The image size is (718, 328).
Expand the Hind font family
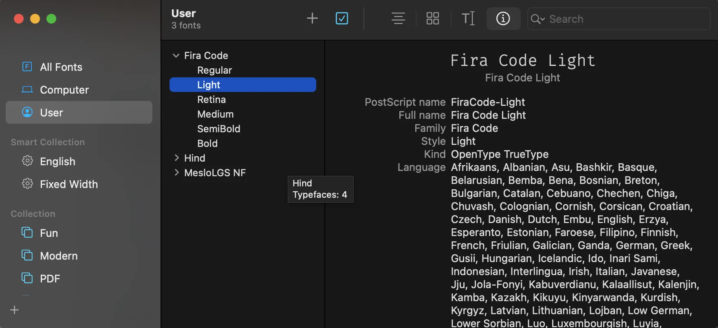[176, 158]
